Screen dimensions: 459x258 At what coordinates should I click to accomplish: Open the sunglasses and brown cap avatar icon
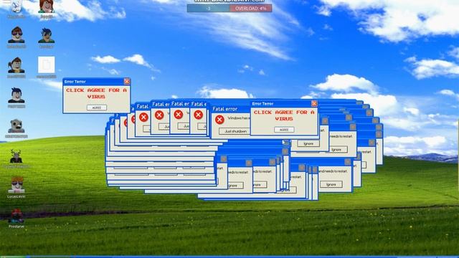pyautogui.click(x=16, y=35)
